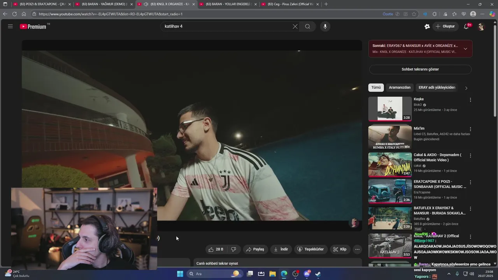498x280 pixels.
Task: Switch to Ceg - Pirus Zaferi tab
Action: (290, 4)
